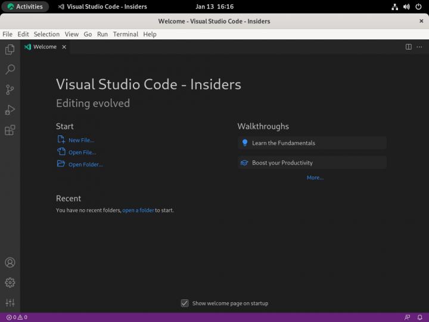The image size is (429, 322).
Task: Click the errors and warnings status indicator
Action: 17,317
